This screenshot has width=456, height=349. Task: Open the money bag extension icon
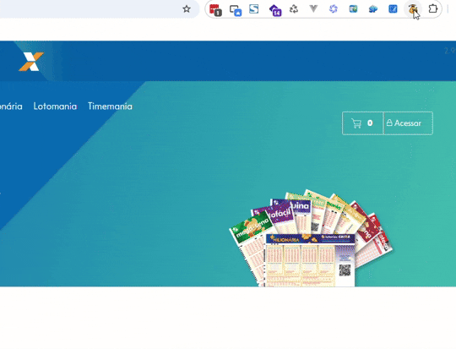[x=412, y=9]
